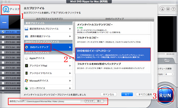The image size is (178, 108).
Task: Open the user account icon in the top right
Action: (x=162, y=9)
